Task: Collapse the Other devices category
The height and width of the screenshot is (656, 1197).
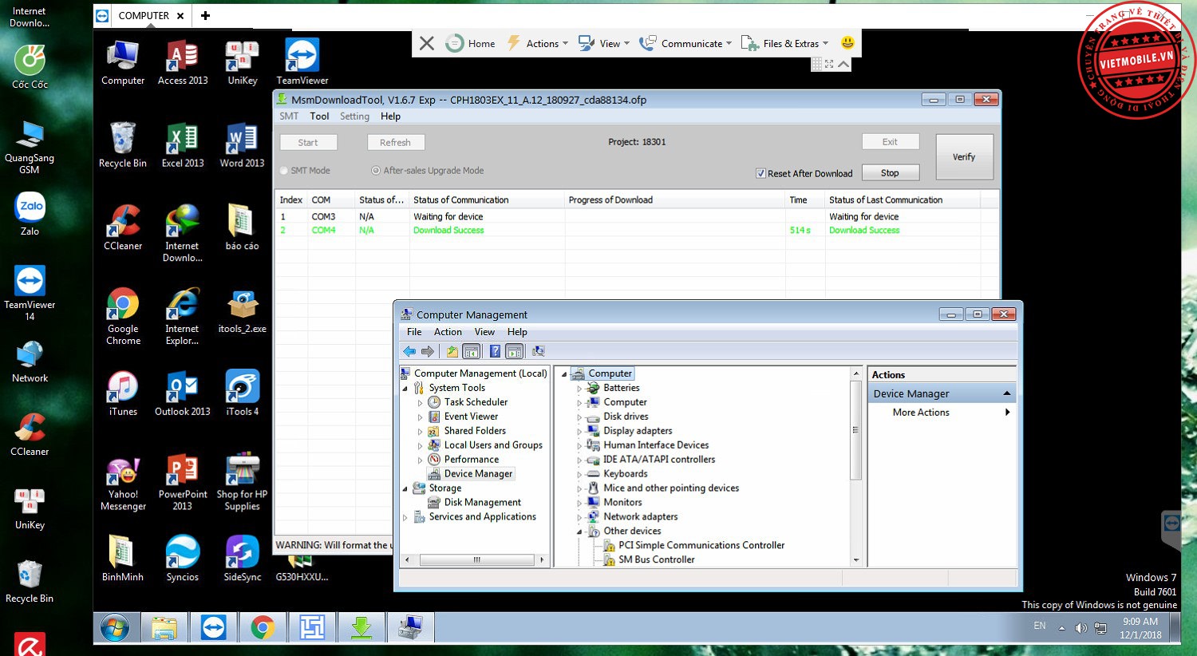Action: pyautogui.click(x=580, y=532)
